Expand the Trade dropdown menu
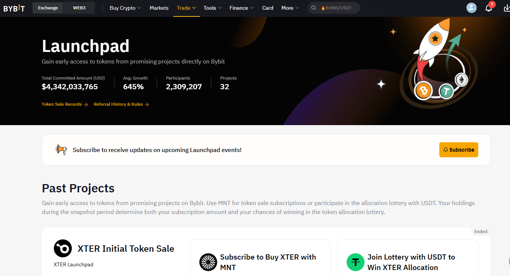510x276 pixels. coord(186,8)
